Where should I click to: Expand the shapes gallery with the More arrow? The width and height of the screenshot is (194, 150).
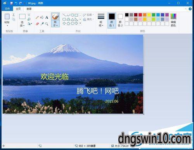tap(80, 23)
